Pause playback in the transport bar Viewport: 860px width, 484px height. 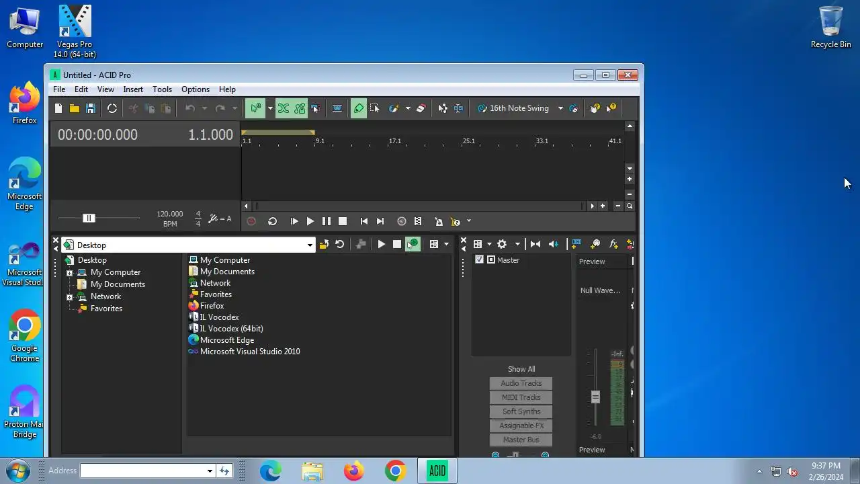pyautogui.click(x=327, y=221)
